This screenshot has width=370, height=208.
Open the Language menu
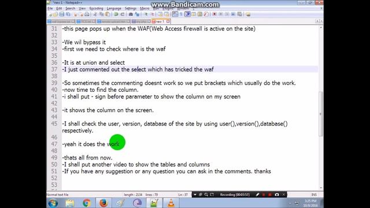[x=114, y=8]
